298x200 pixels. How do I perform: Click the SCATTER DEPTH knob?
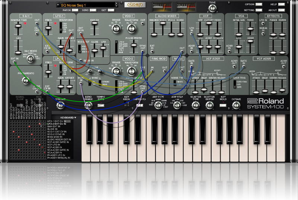[209, 105]
